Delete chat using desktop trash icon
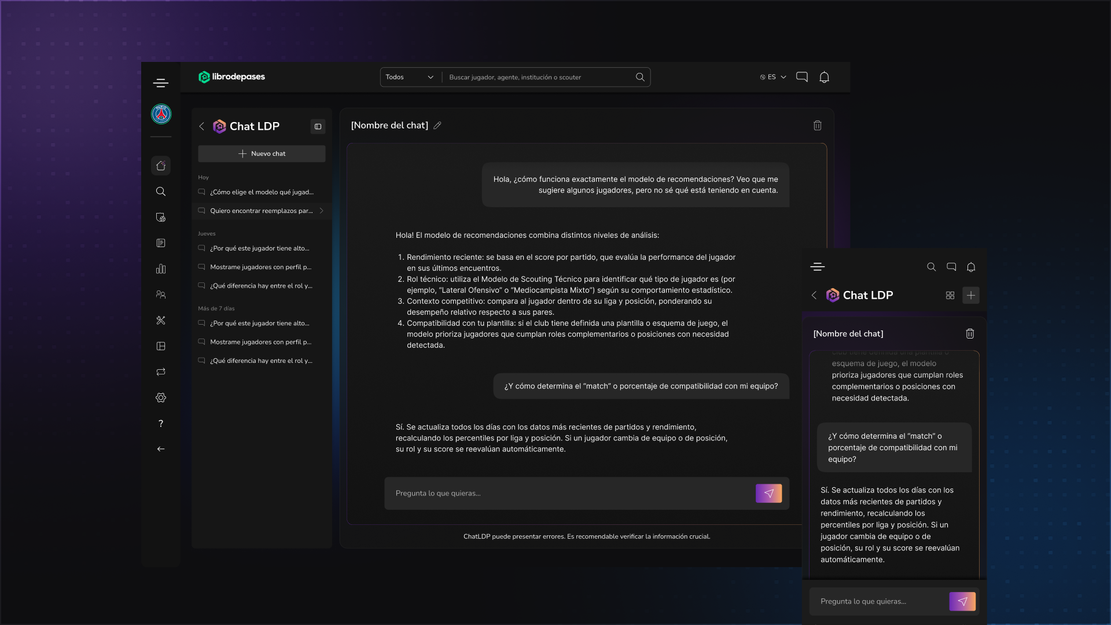Screen dimensions: 1111x625 point(818,126)
